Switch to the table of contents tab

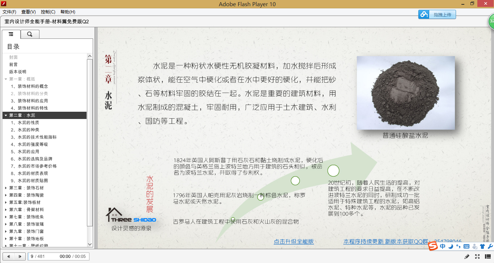pos(11,34)
